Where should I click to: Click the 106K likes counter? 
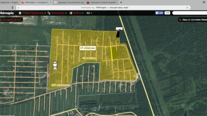(x=168, y=13)
